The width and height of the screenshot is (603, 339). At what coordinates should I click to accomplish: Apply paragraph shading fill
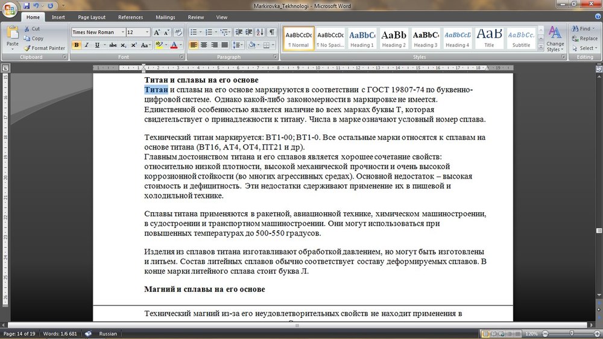click(251, 45)
